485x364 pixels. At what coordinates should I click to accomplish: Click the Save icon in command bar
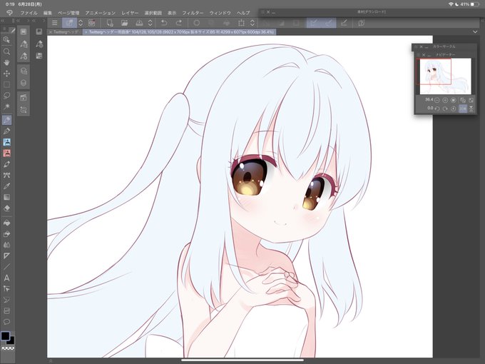[139, 23]
